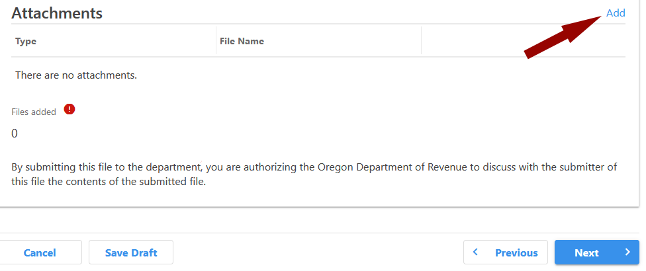Go back with the Previous button label

coord(516,252)
